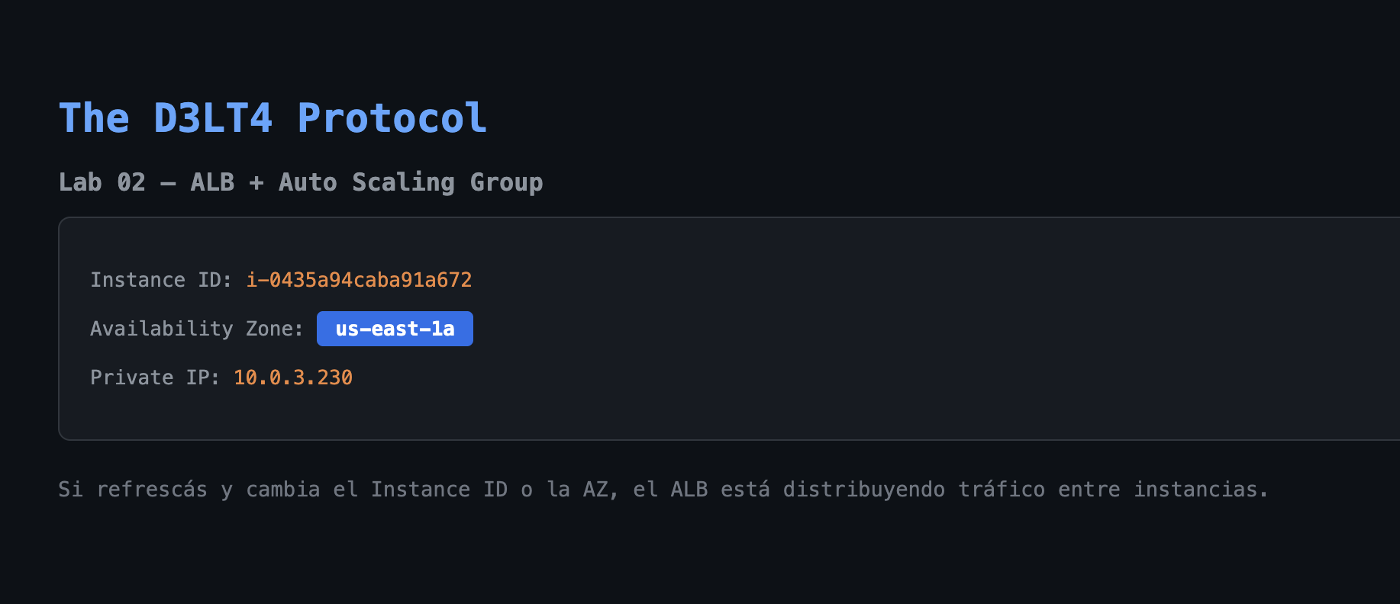Image resolution: width=1400 pixels, height=604 pixels.
Task: Click "ALB" in the footer sentence
Action: click(x=689, y=490)
